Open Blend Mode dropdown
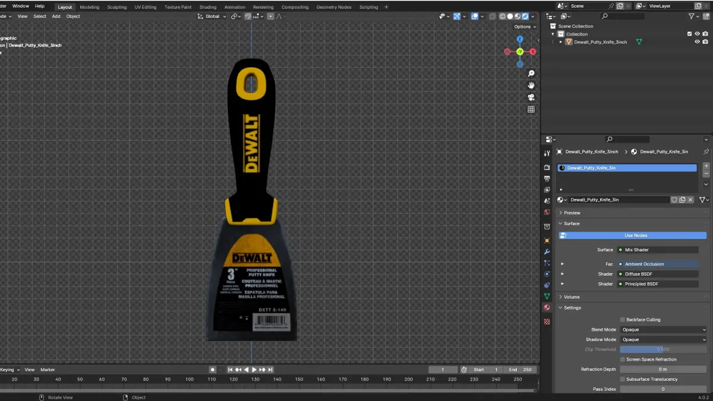Viewport: 713px width, 401px height. click(663, 330)
